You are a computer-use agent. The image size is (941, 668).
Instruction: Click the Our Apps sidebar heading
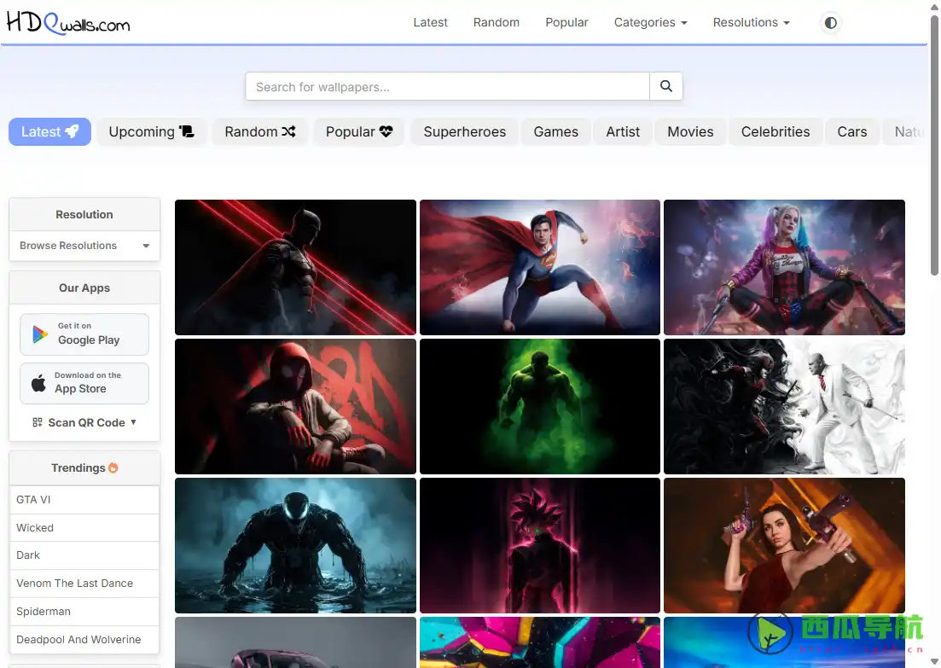pos(84,288)
